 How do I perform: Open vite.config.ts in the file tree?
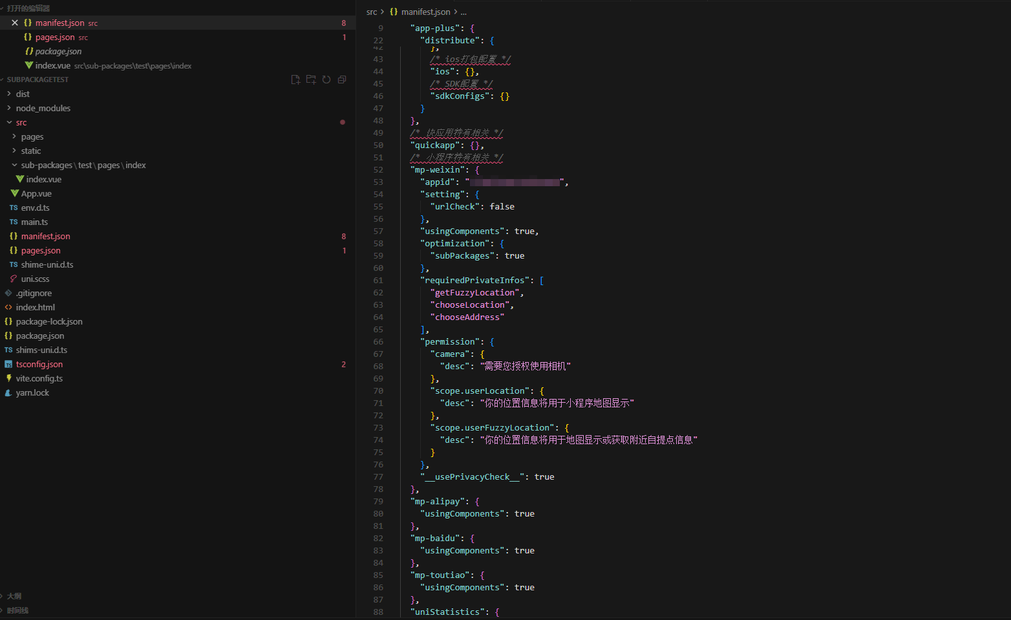(x=39, y=378)
